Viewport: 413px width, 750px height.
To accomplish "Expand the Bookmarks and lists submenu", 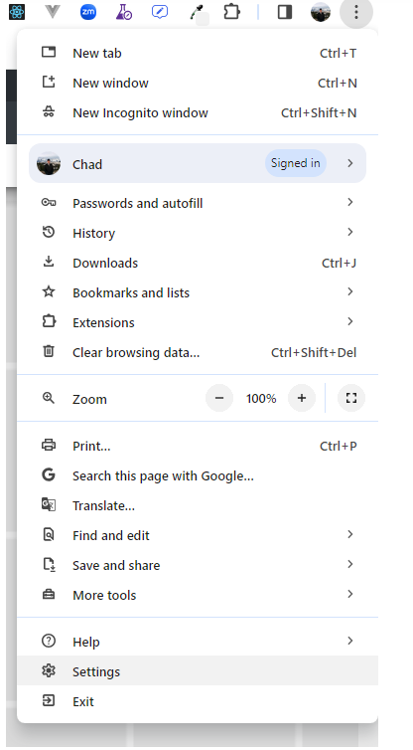I will [198, 292].
